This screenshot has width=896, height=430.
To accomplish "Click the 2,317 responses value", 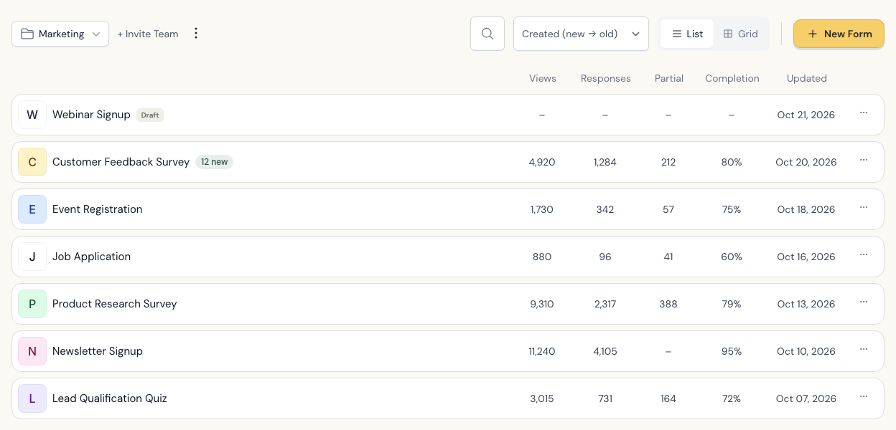I will tap(605, 304).
